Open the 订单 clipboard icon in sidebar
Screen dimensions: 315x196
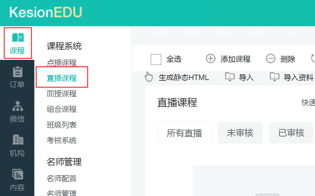pos(17,72)
